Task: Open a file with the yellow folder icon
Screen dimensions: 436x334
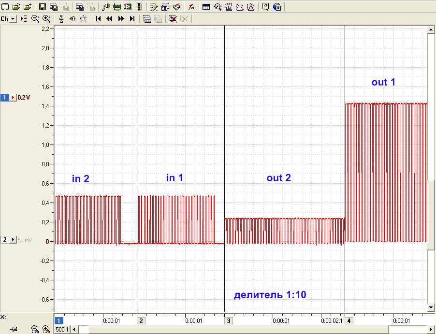Action: 16,7
